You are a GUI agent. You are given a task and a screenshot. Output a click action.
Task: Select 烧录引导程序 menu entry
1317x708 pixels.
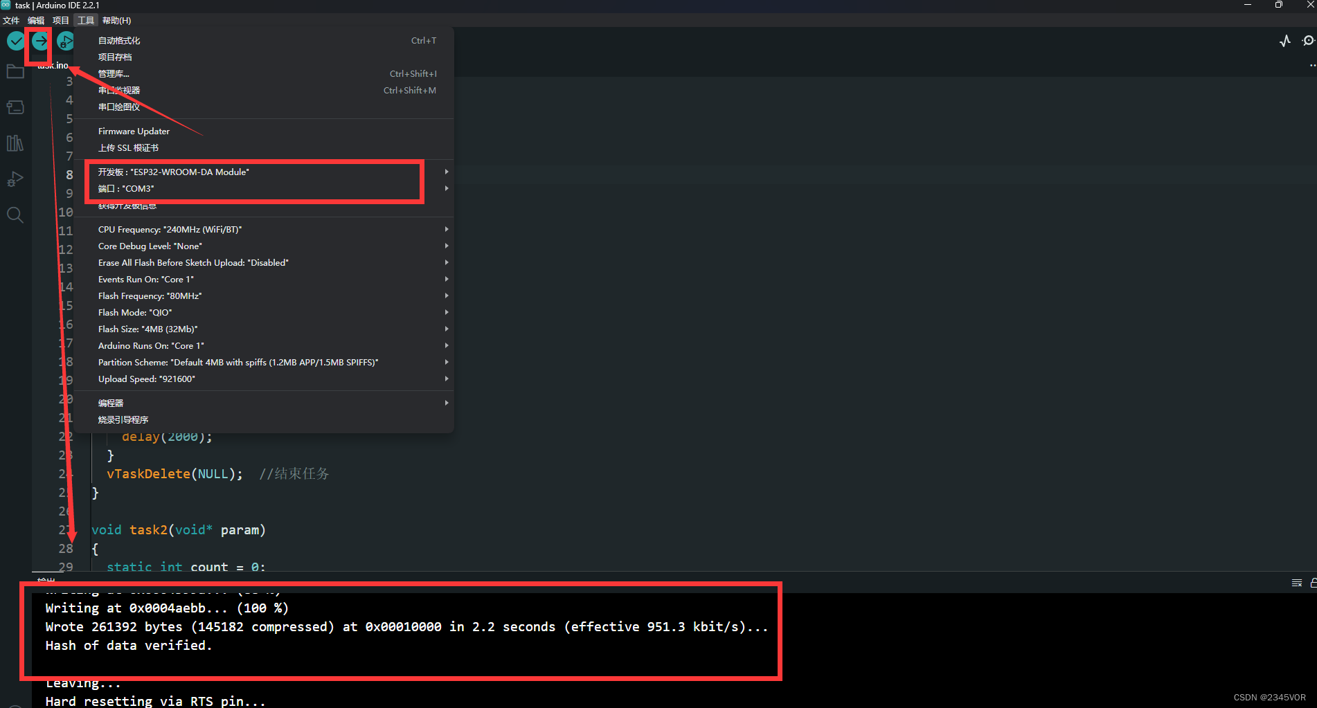(264, 420)
